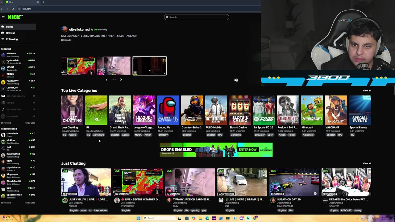Screen dimensions: 395x222
Task: Click the Kick logo
Action: [x=15, y=17]
